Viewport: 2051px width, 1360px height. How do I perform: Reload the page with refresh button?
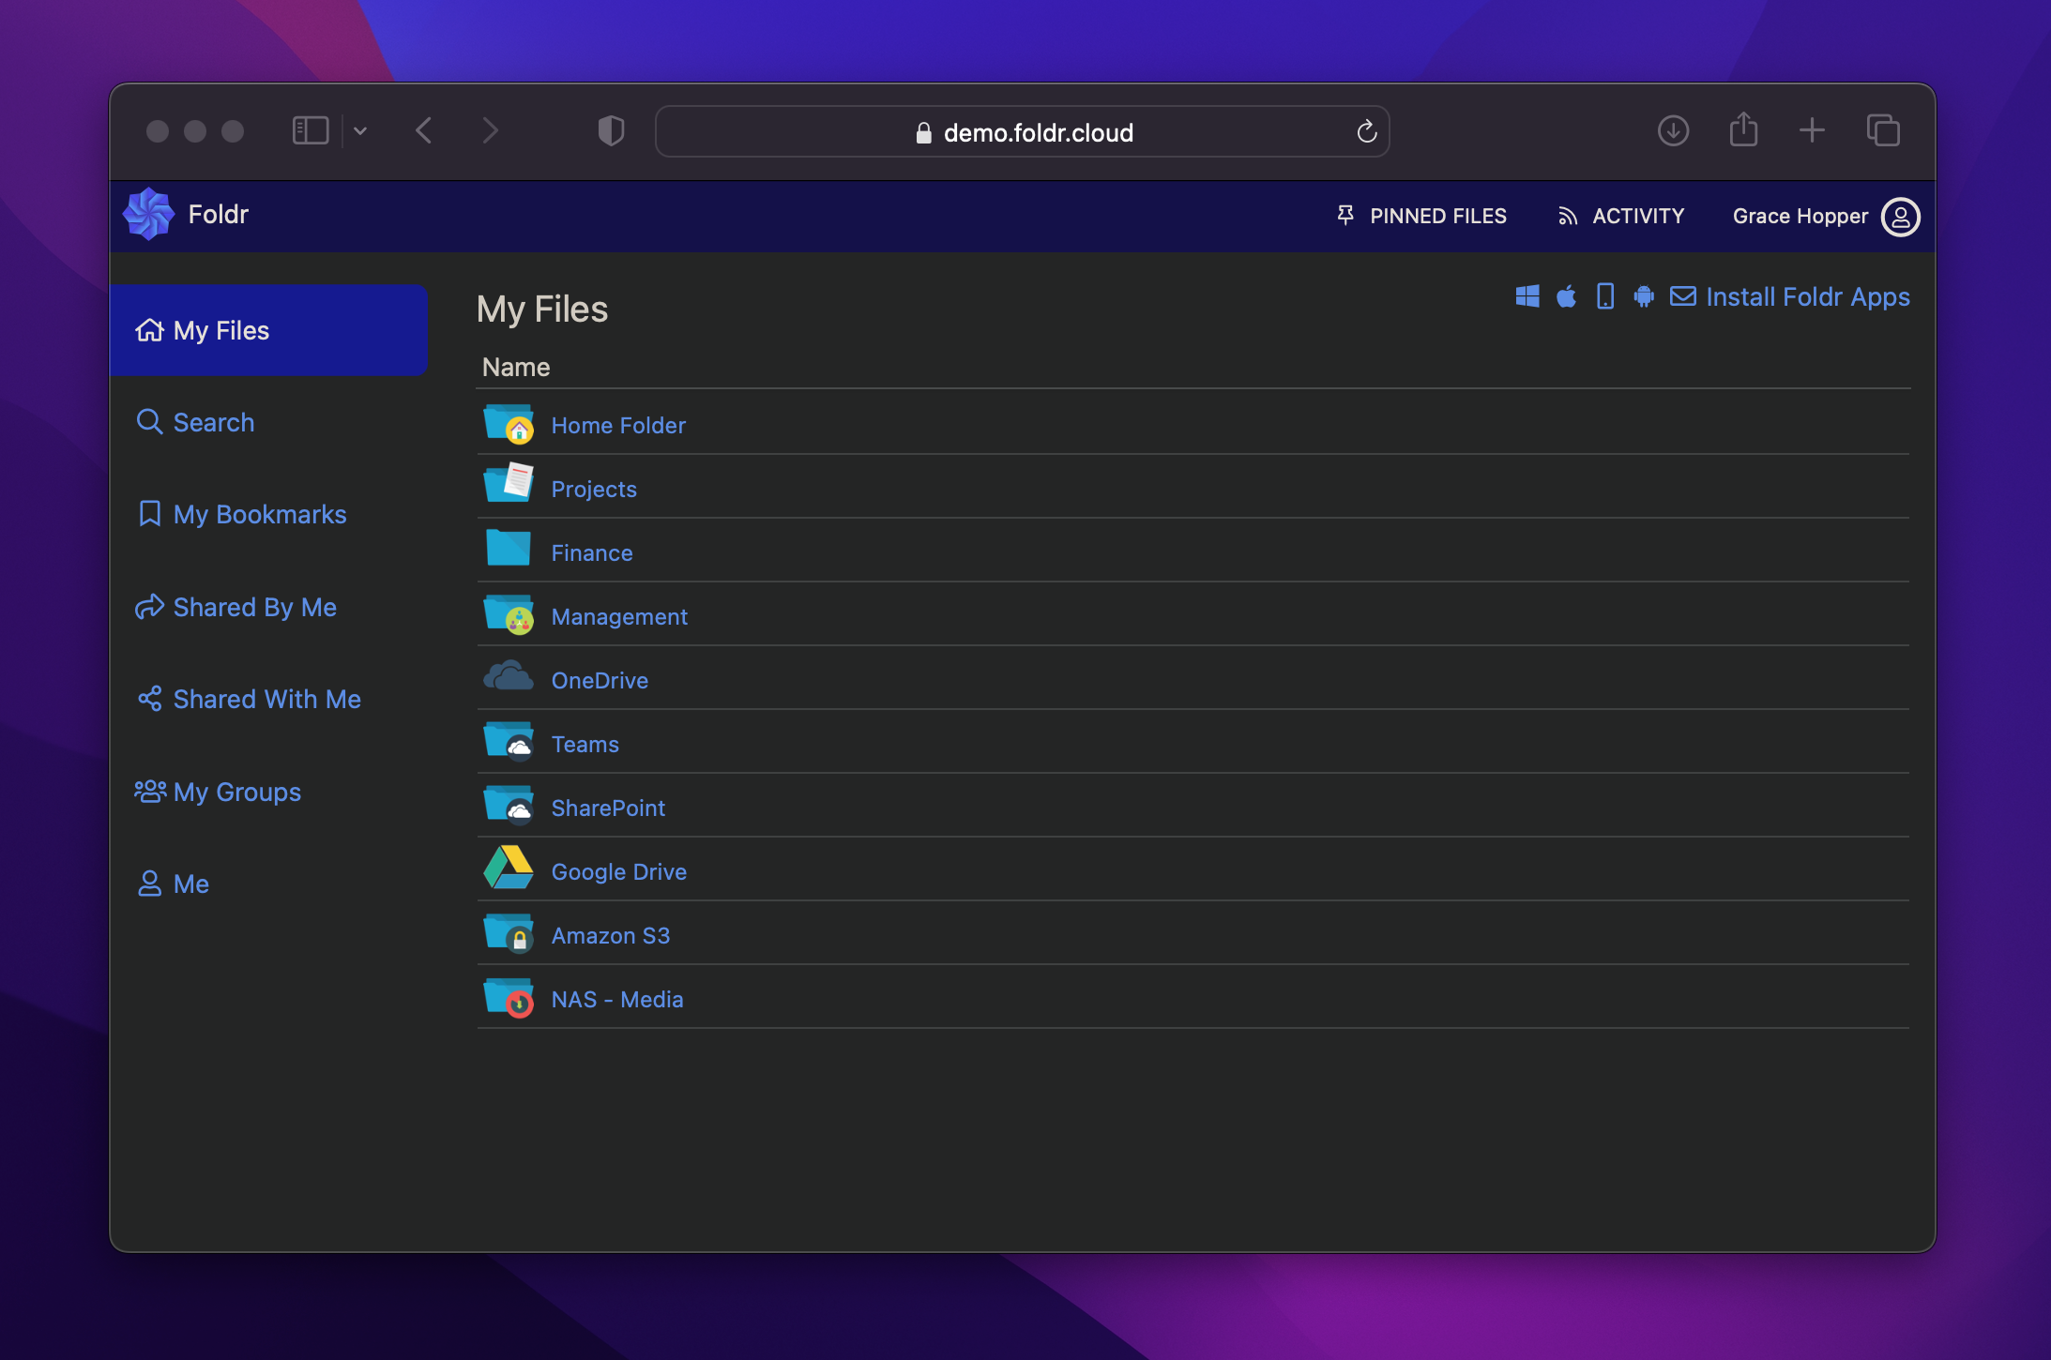(1366, 132)
